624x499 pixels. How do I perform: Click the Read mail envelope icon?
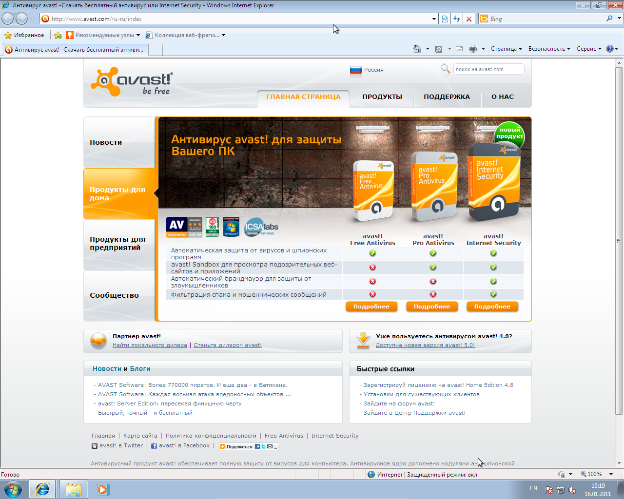click(459, 49)
